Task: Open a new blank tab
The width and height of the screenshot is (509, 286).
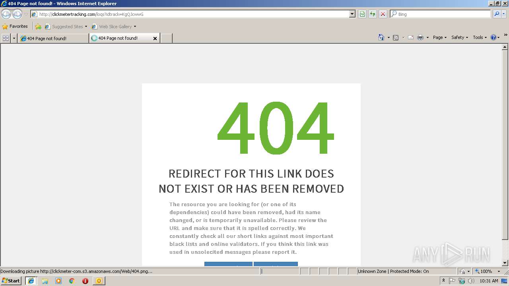Action: pos(166,38)
